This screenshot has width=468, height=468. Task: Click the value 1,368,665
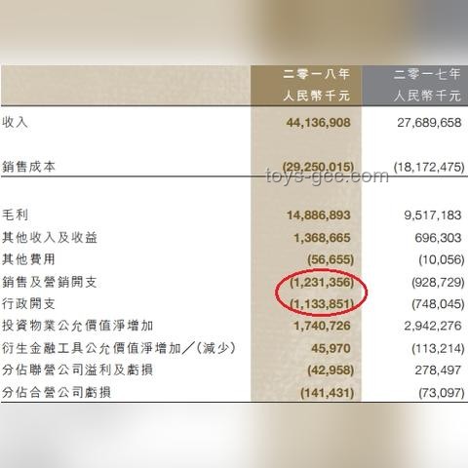coord(322,238)
